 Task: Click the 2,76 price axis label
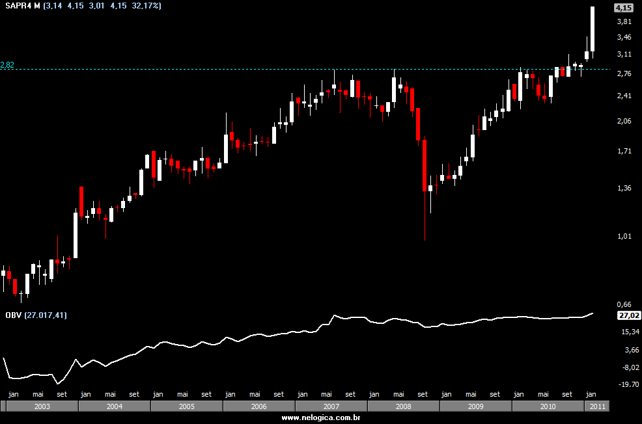click(x=624, y=73)
